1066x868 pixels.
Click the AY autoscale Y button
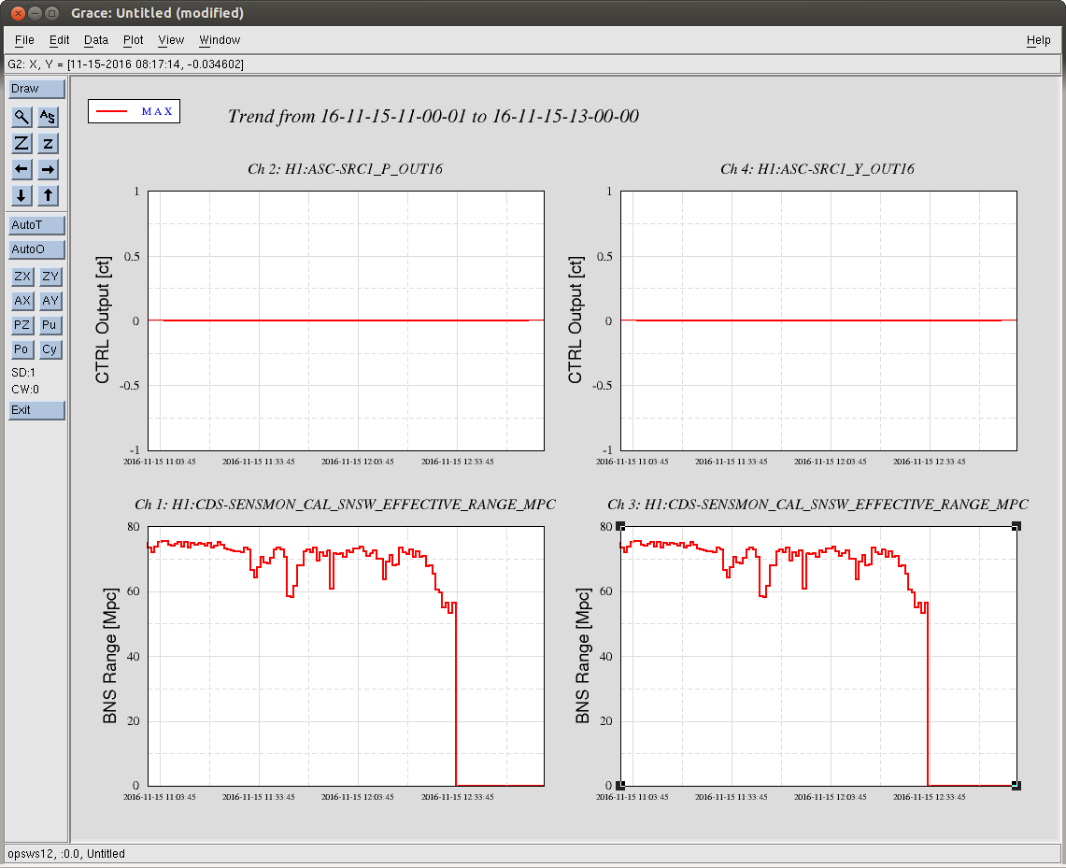coord(50,301)
